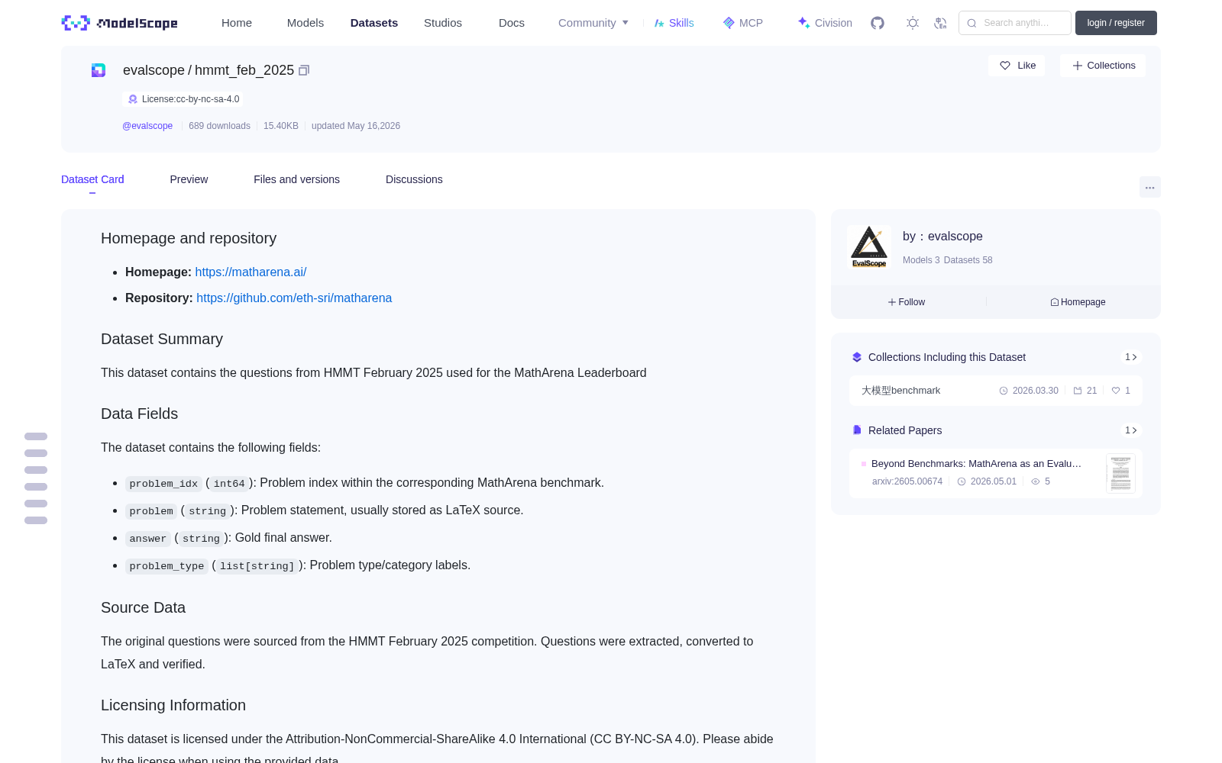Follow the evalscope organization
The height and width of the screenshot is (763, 1222).
point(907,302)
